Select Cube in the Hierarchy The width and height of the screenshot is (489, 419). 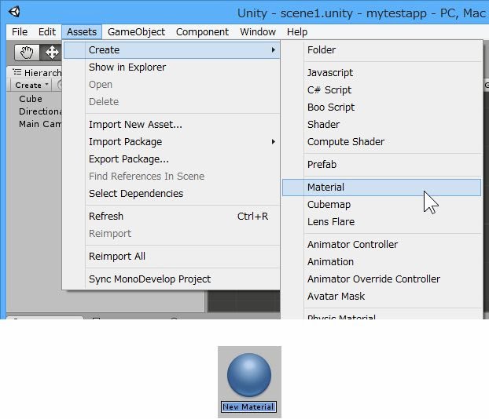[31, 99]
